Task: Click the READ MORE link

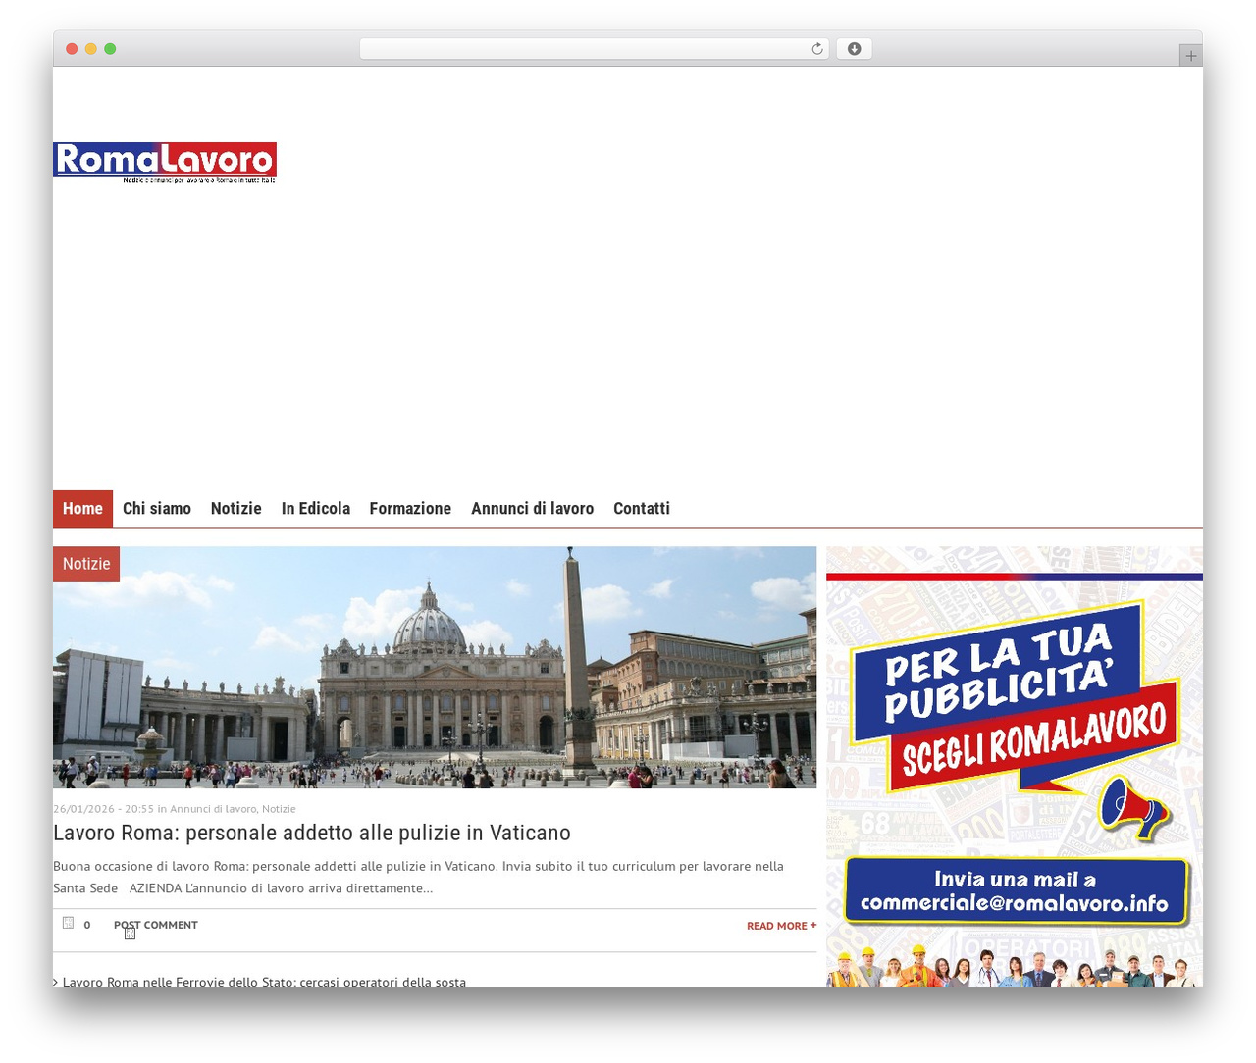Action: [x=781, y=926]
